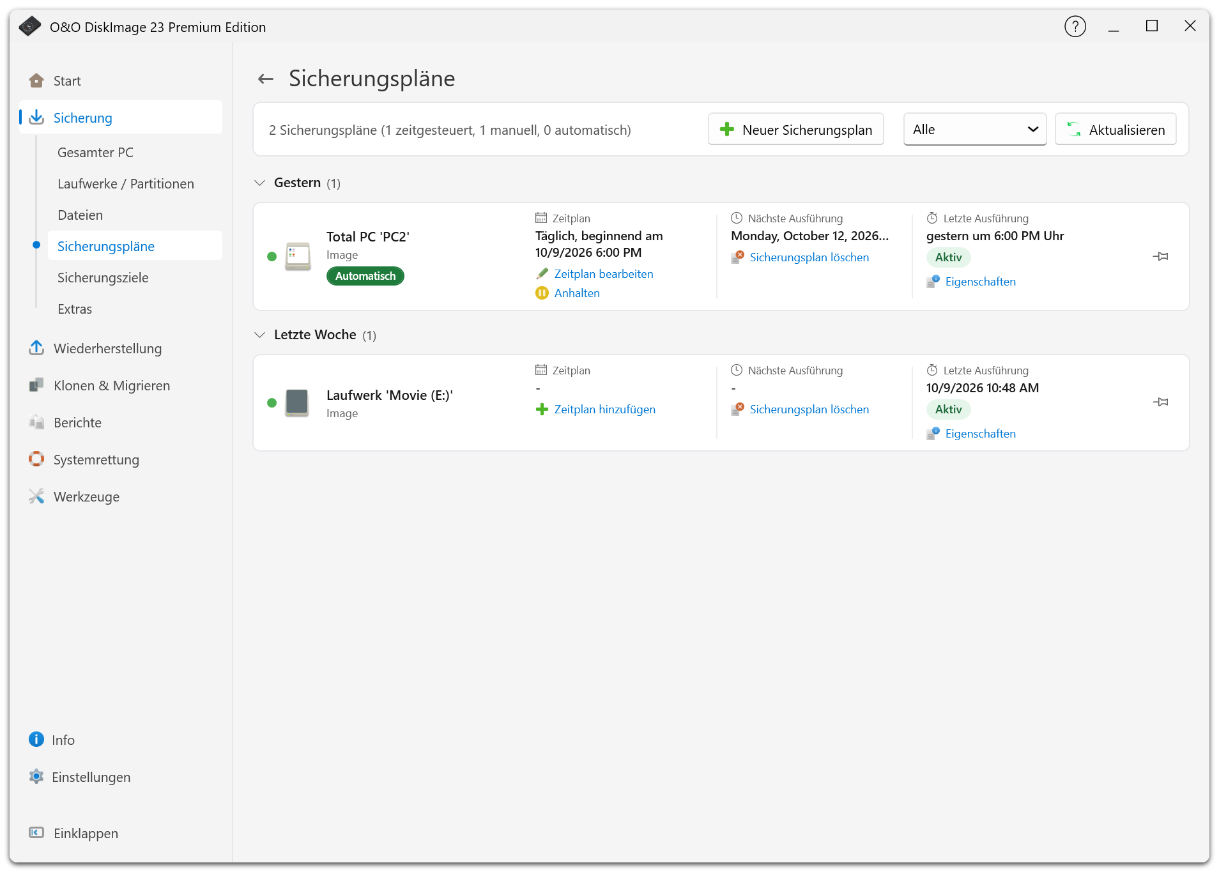Click the Info circle icon
Viewport: 1219px width, 872px height.
(x=36, y=739)
